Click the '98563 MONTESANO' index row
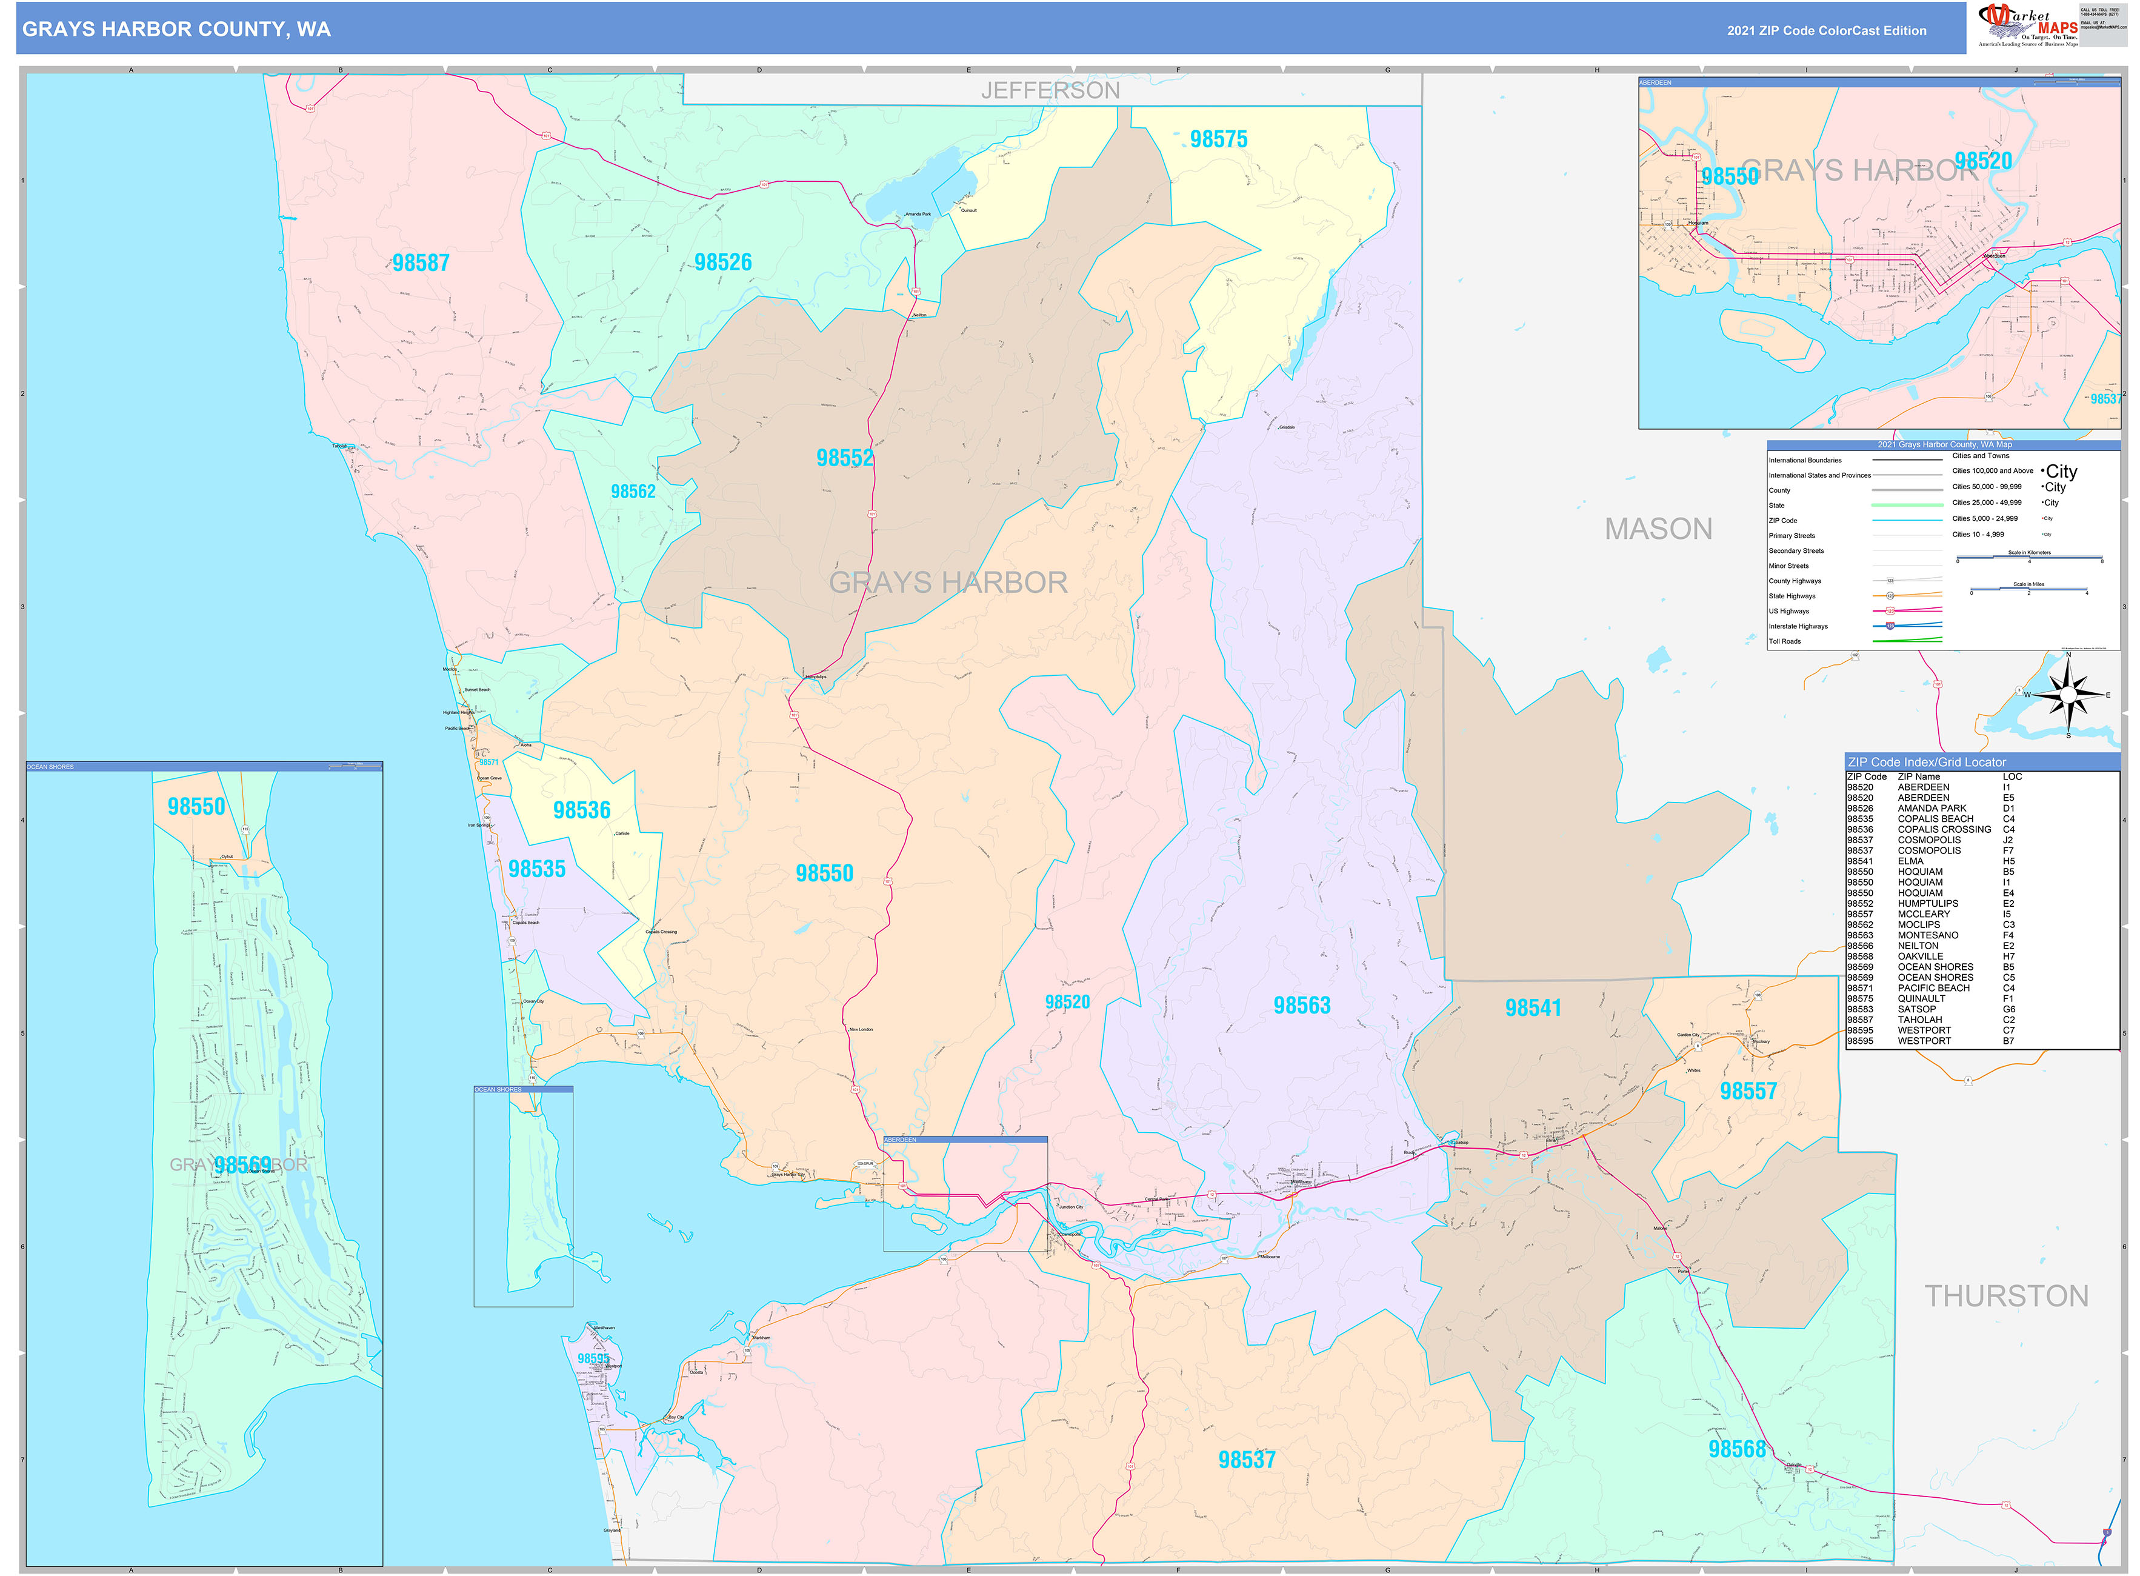Image resolution: width=2140 pixels, height=1576 pixels. 1930,935
